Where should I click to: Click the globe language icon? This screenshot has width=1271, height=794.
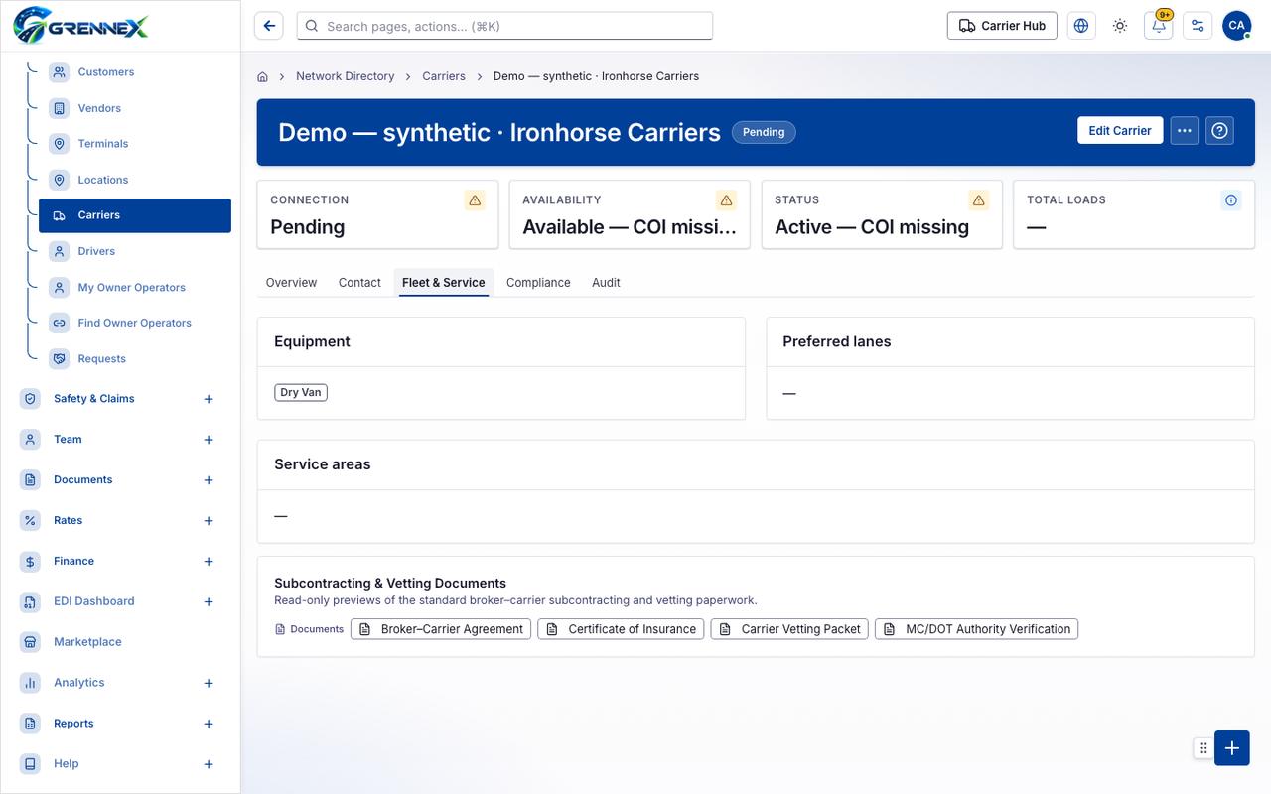pos(1081,26)
